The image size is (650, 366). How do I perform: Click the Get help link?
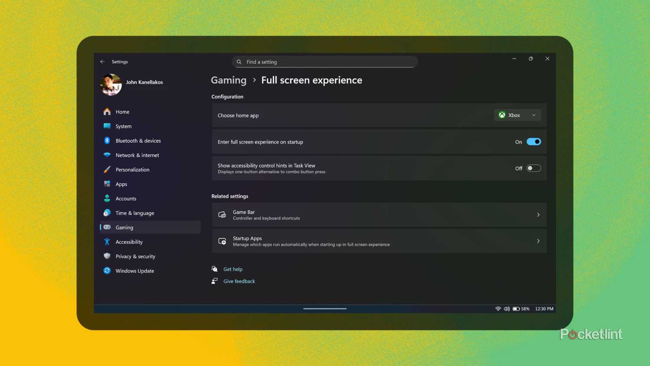tap(233, 269)
